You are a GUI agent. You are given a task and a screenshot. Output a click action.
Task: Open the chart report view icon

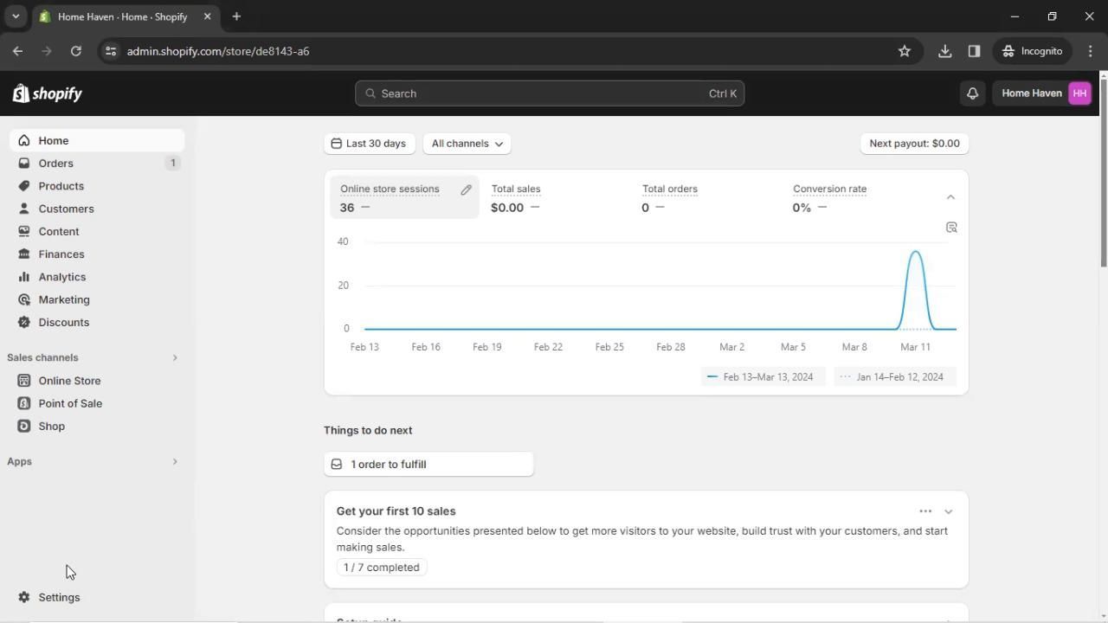[x=951, y=228]
